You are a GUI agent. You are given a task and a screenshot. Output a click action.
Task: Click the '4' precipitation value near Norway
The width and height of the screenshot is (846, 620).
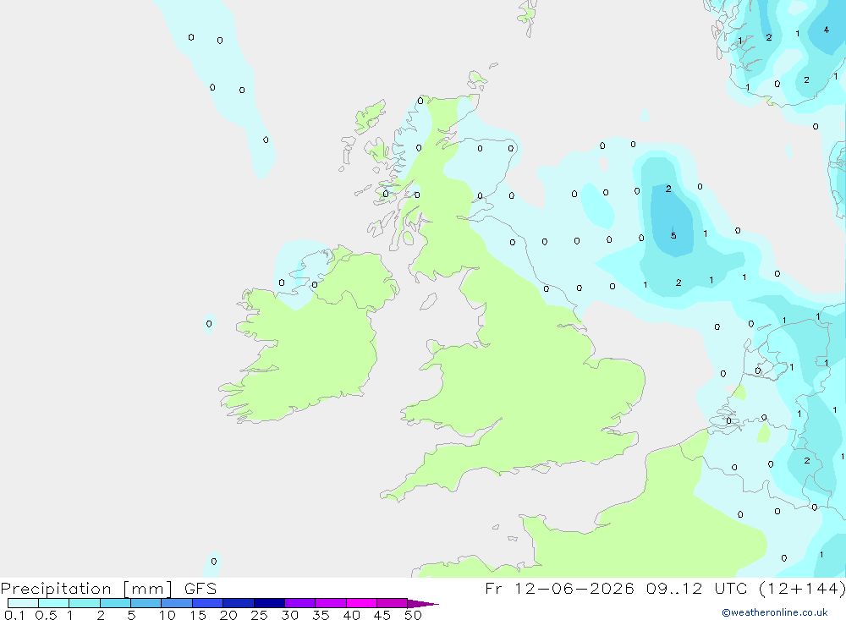(826, 30)
